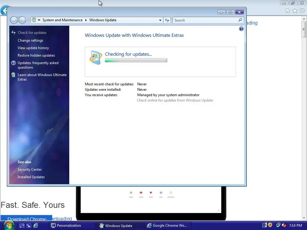Click the 7:14 PM clock
Viewport: 307px width, 230px height.
tap(295, 226)
